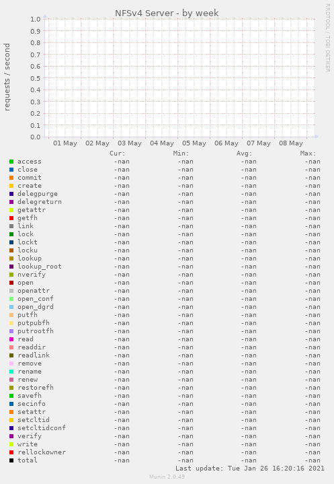Click the blue close legend swatch

pos(11,170)
